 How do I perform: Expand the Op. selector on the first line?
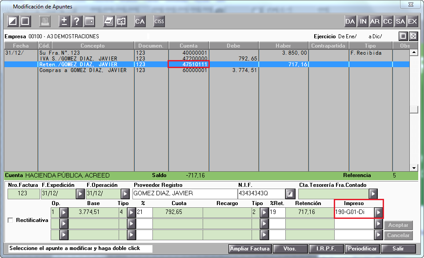click(x=64, y=212)
